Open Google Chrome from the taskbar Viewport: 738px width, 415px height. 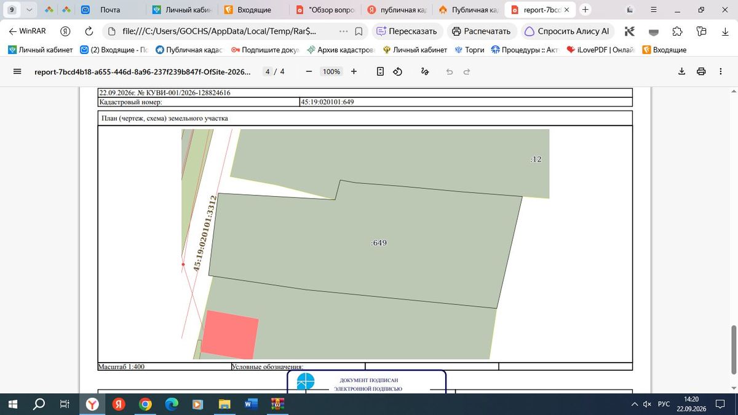(x=145, y=404)
